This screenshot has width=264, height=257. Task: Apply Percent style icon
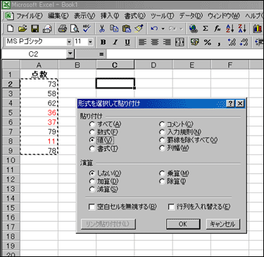207,42
